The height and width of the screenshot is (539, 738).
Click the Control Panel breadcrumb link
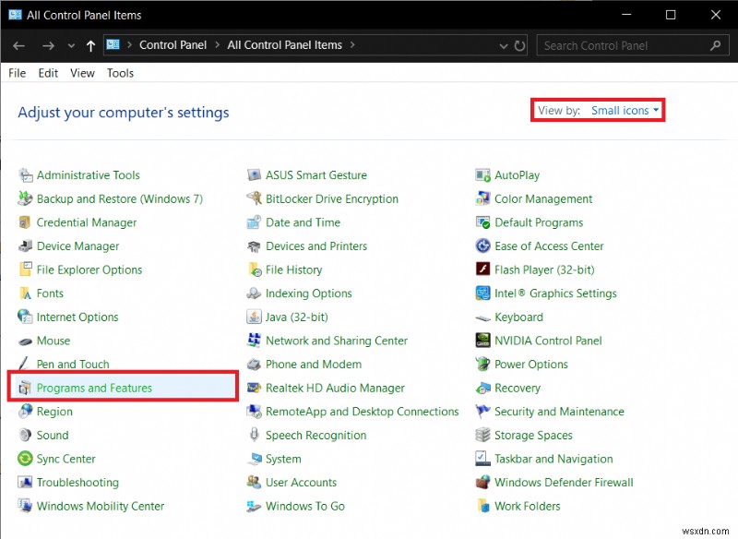pyautogui.click(x=173, y=44)
